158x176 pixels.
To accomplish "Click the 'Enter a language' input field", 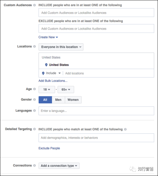I will point(96,111).
